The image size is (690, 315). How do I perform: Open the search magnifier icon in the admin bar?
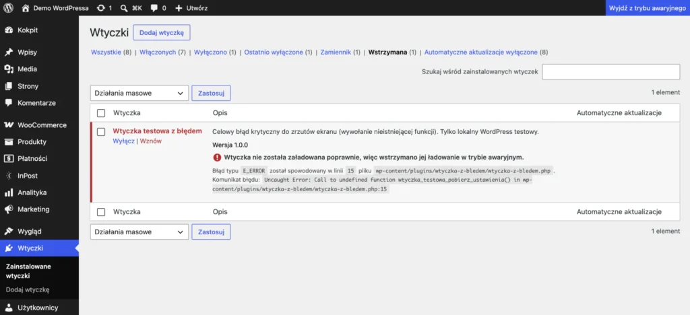pos(125,8)
